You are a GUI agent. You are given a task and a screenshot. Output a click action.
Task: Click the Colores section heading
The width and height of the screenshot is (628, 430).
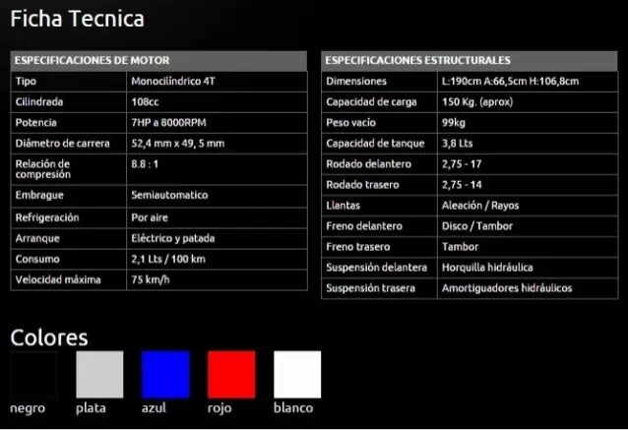pos(49,338)
